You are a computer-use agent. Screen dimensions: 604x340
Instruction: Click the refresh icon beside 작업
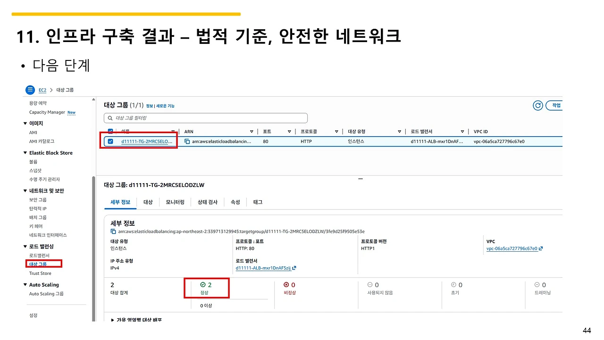click(x=537, y=105)
